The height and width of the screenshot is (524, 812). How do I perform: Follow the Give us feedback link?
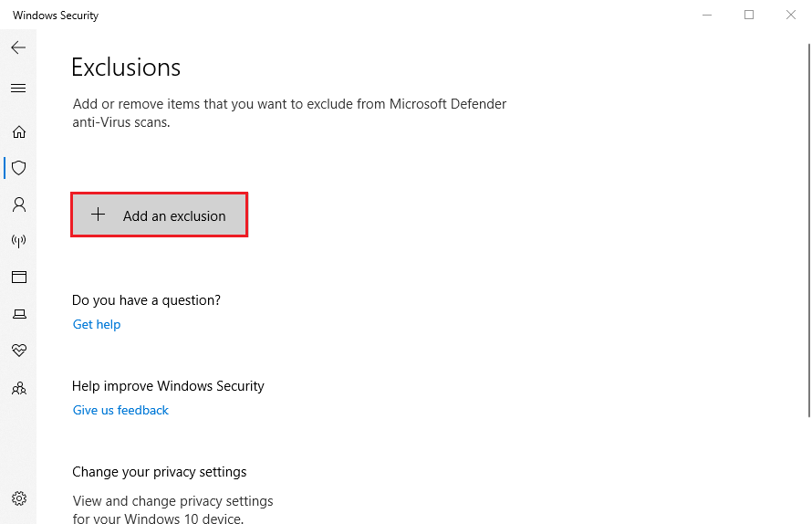pyautogui.click(x=120, y=411)
